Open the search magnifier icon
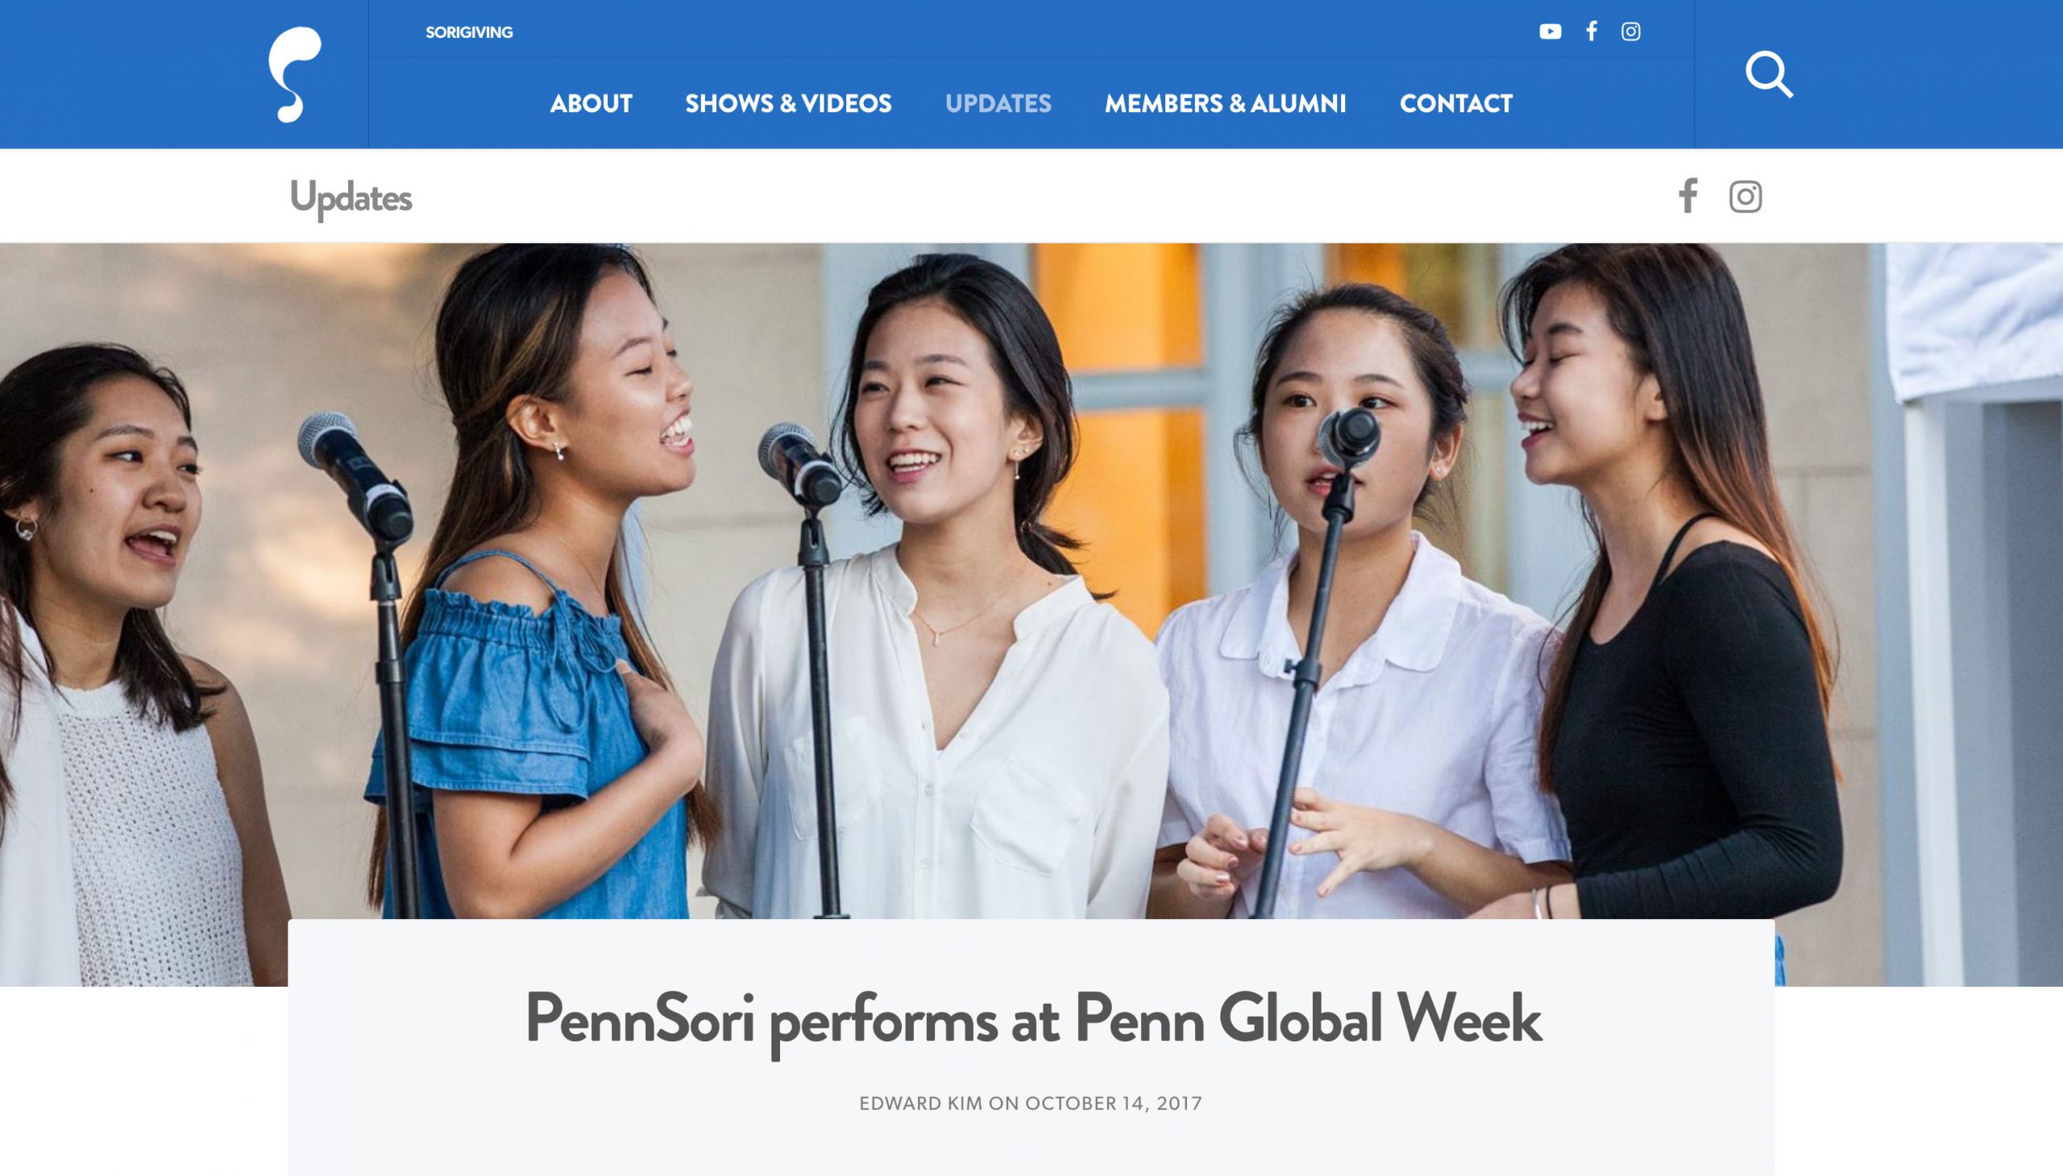 pos(1769,74)
